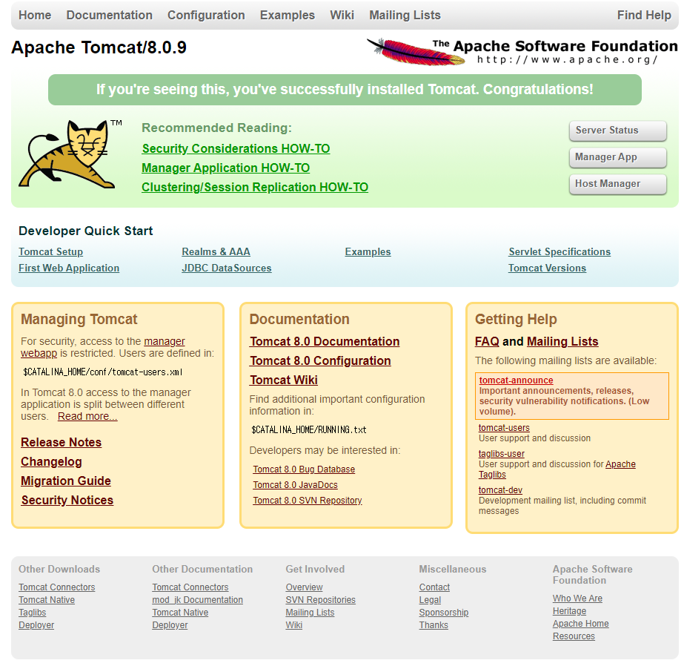Open Examples link under Developer Quick Start

coord(368,252)
